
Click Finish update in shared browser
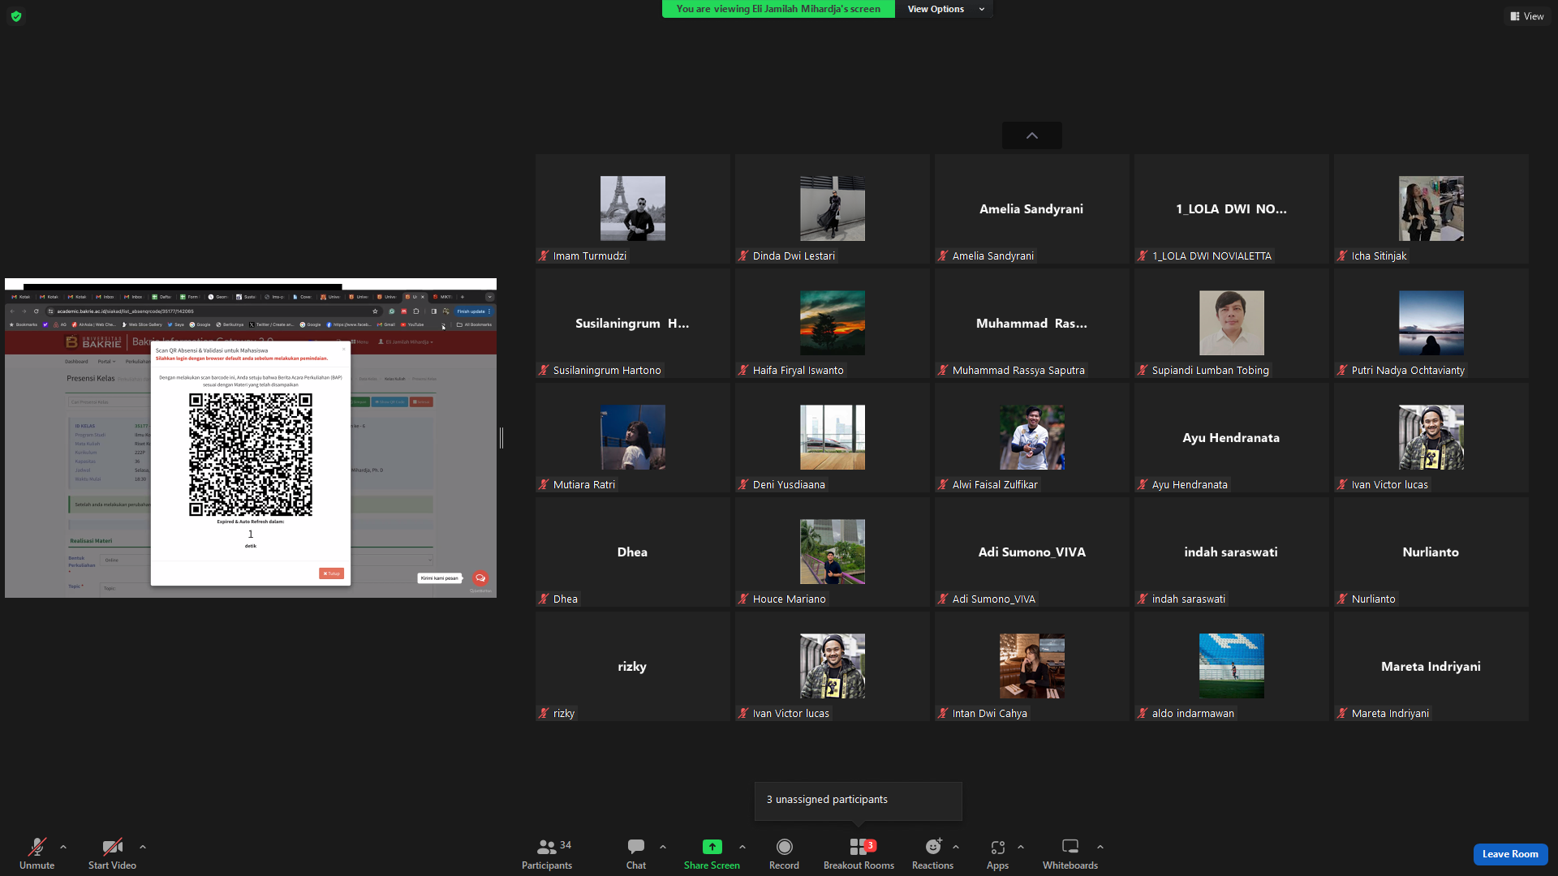(472, 311)
